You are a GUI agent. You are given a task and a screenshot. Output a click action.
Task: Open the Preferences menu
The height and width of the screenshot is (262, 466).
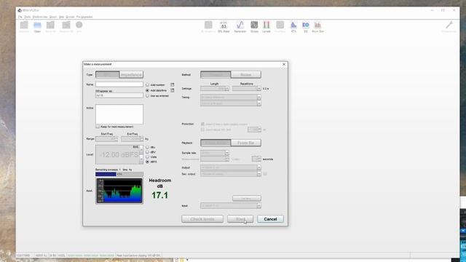coord(40,17)
